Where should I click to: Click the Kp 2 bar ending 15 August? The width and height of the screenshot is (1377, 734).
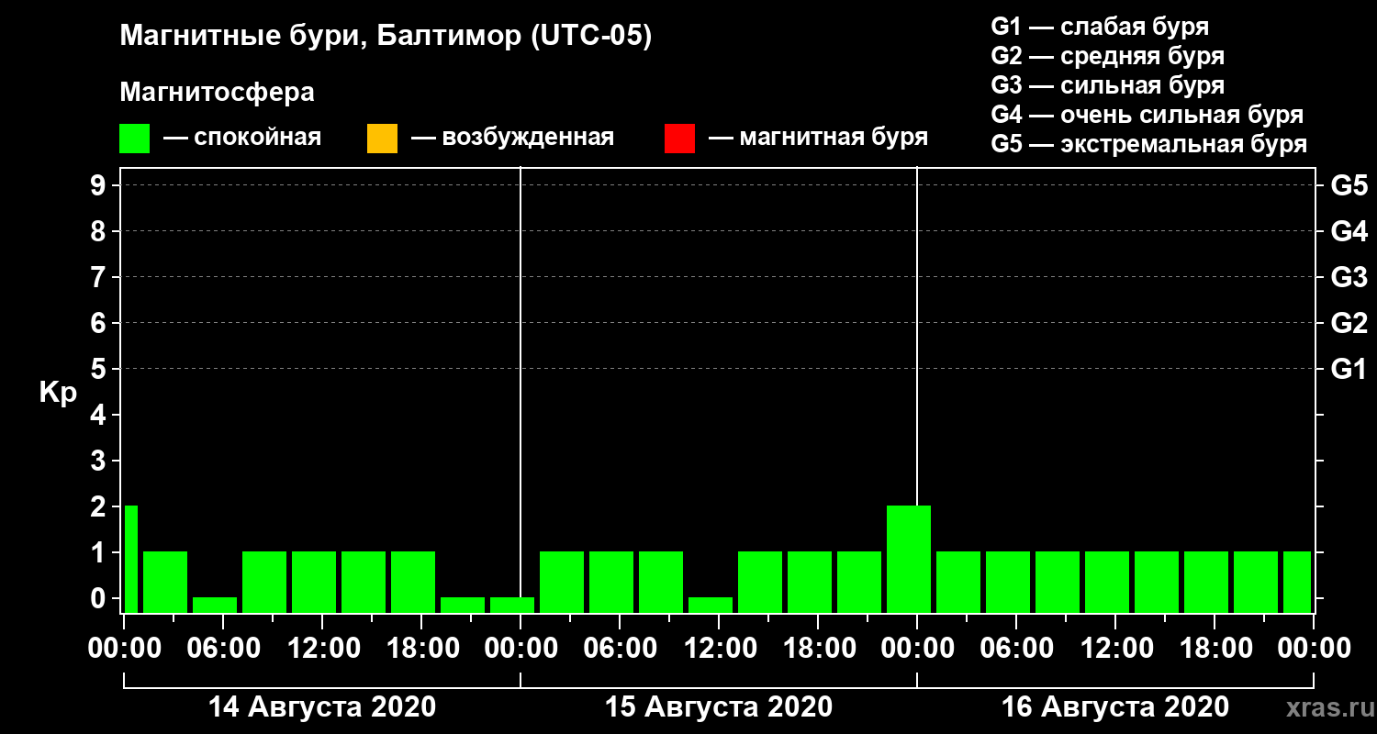(909, 559)
